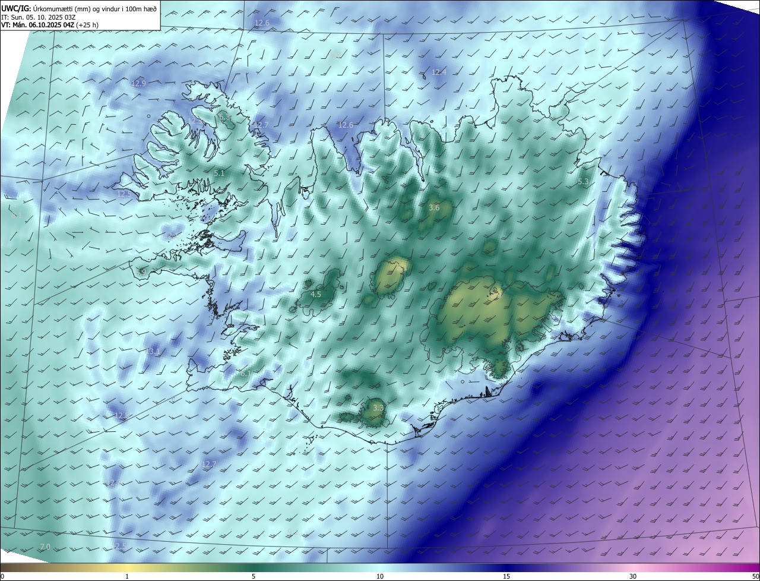This screenshot has width=760, height=581.
Task: Click the 'VT: Mán. 06.10.2025 04Z' line
Action: (49, 26)
